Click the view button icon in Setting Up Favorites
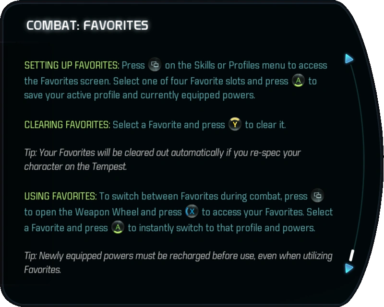 coord(155,65)
